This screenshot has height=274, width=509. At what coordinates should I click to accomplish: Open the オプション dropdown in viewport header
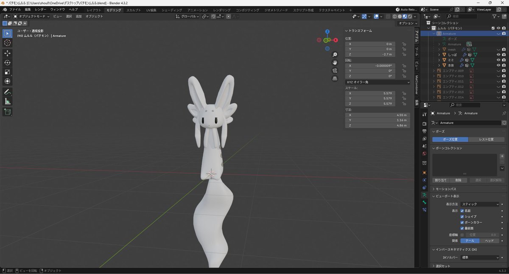coord(408,23)
